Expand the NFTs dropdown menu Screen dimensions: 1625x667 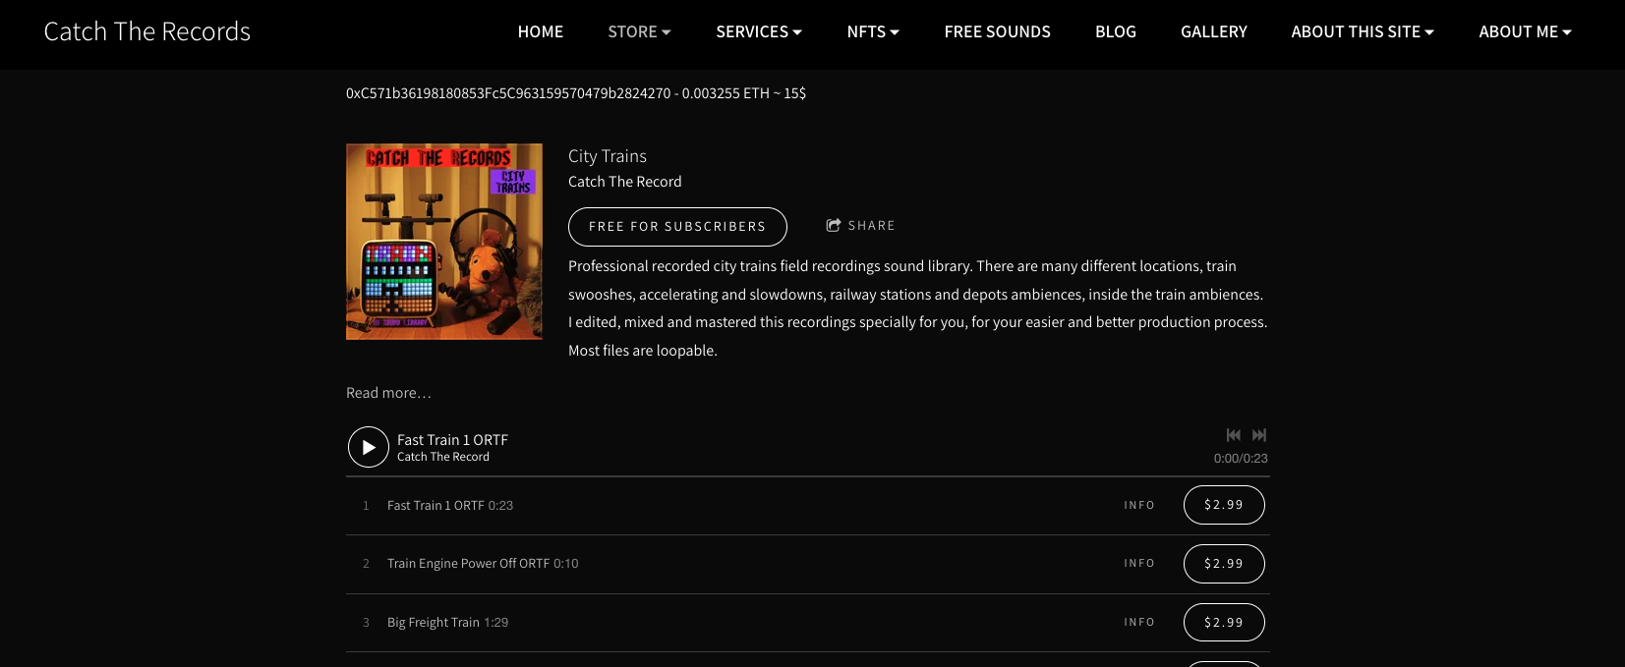point(873,31)
